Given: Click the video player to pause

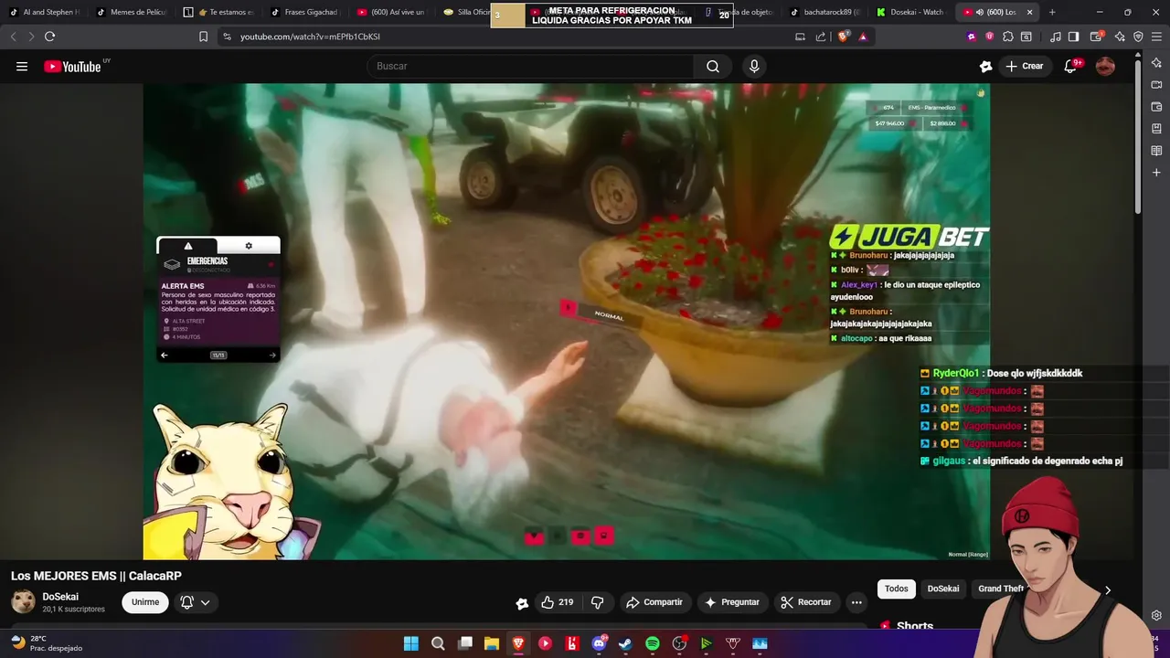Looking at the screenshot, I should tap(566, 322).
